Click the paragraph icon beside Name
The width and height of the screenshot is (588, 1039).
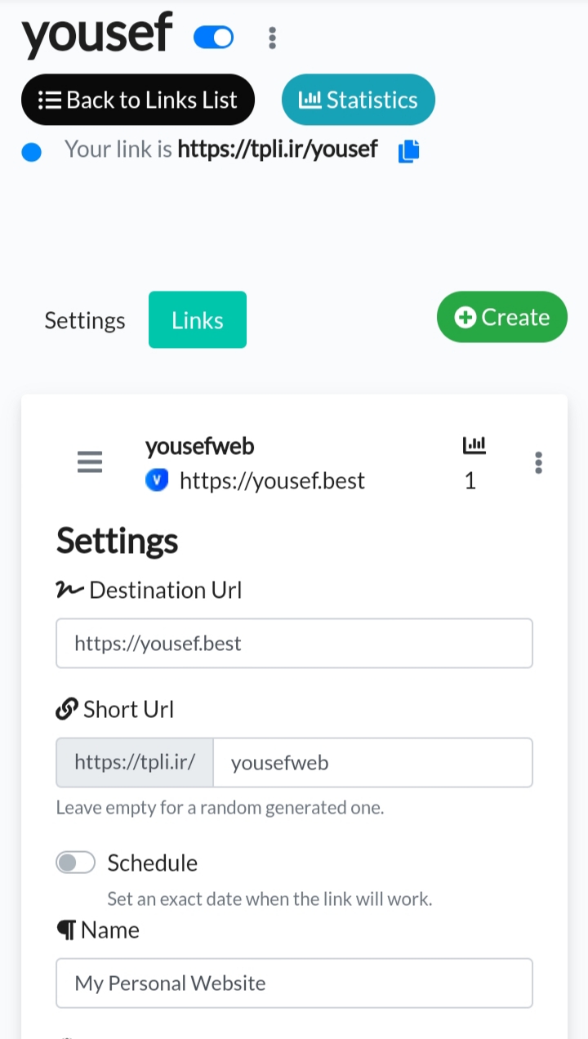66,930
